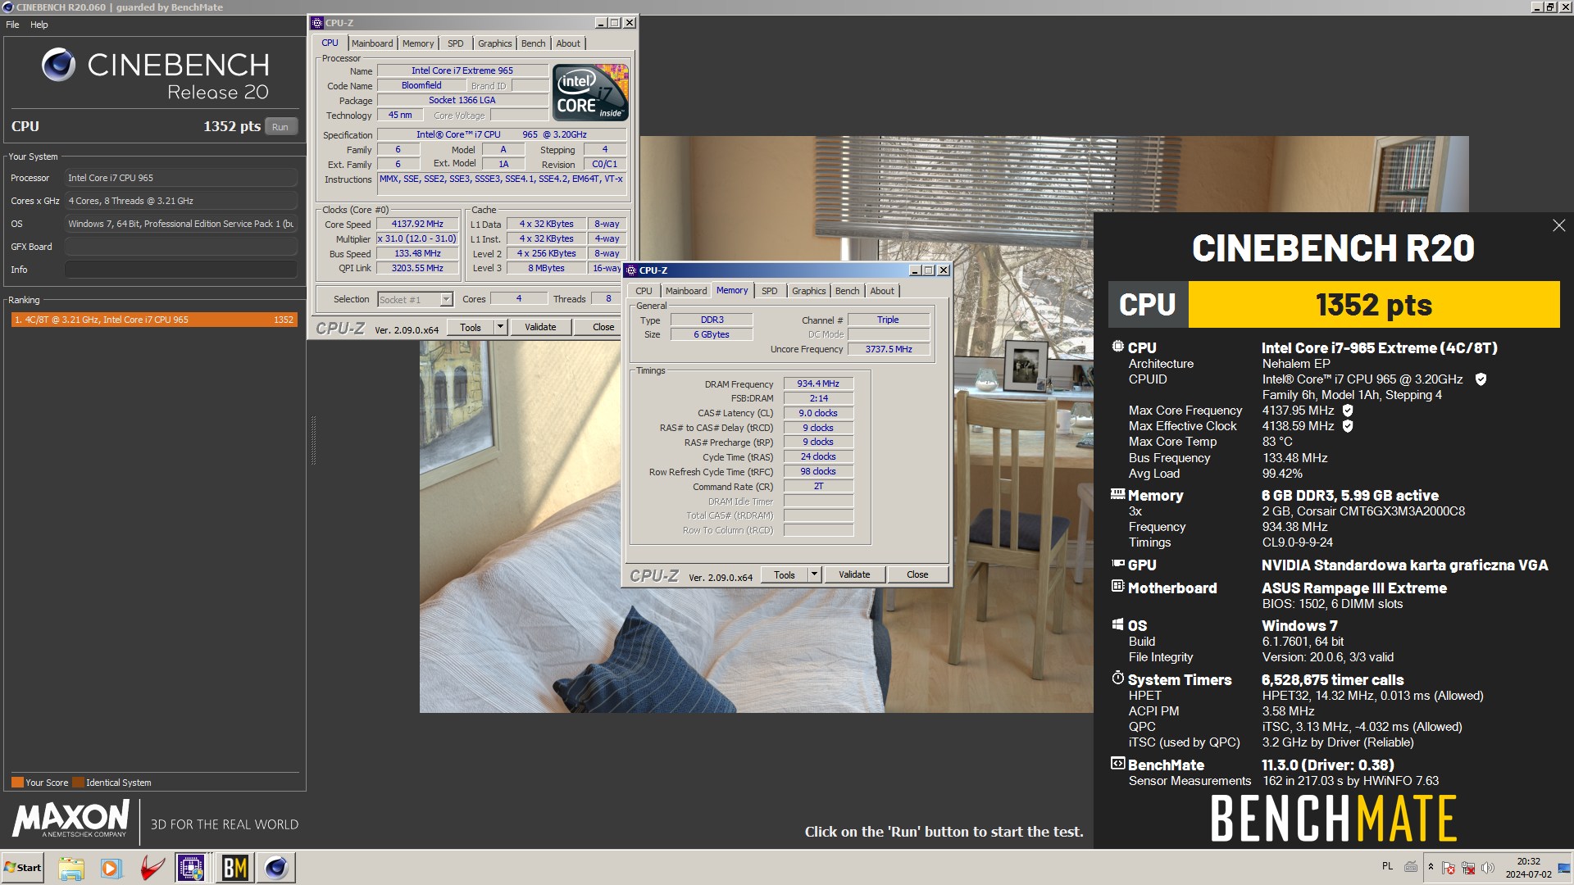Open Action Center flag in system tray
1574x885 pixels.
click(1449, 868)
